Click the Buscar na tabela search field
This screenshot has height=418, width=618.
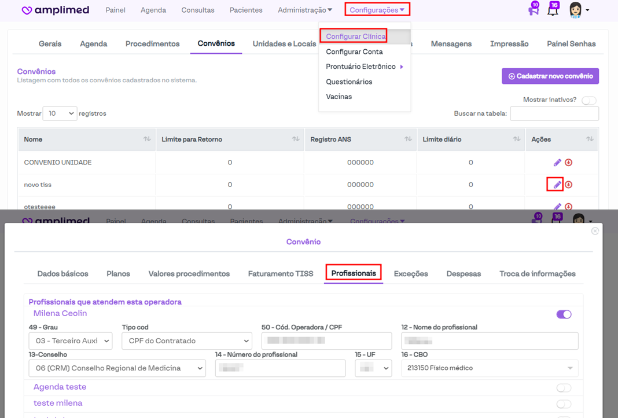pos(554,113)
